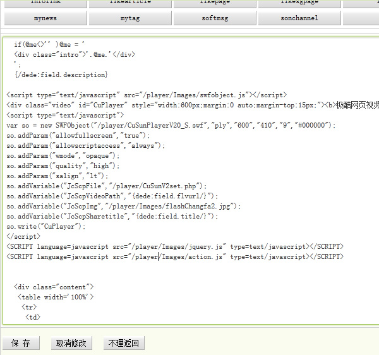Click the 不理返回 button

click(124, 343)
